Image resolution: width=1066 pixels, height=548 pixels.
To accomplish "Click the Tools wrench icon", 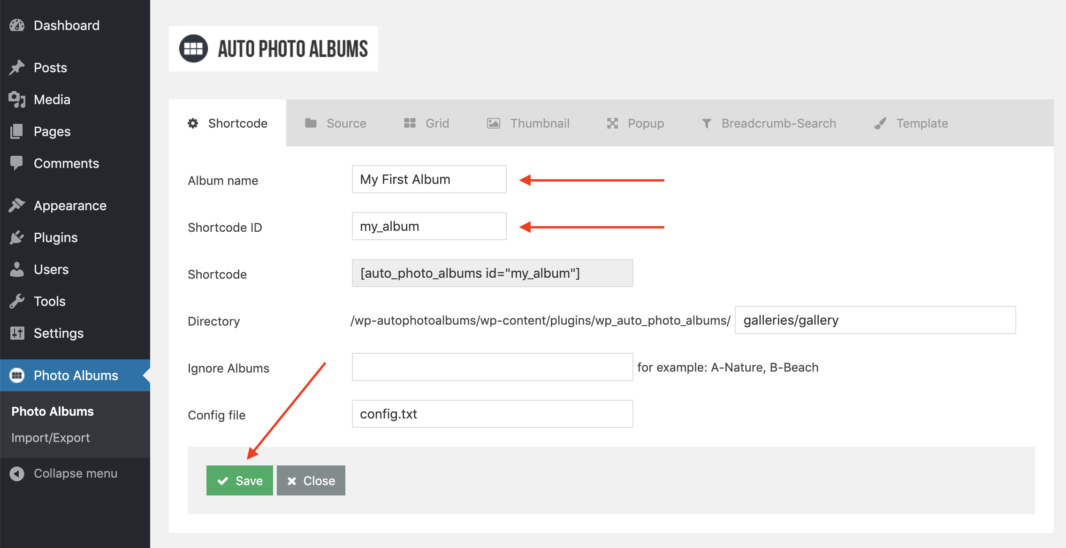I will point(17,301).
